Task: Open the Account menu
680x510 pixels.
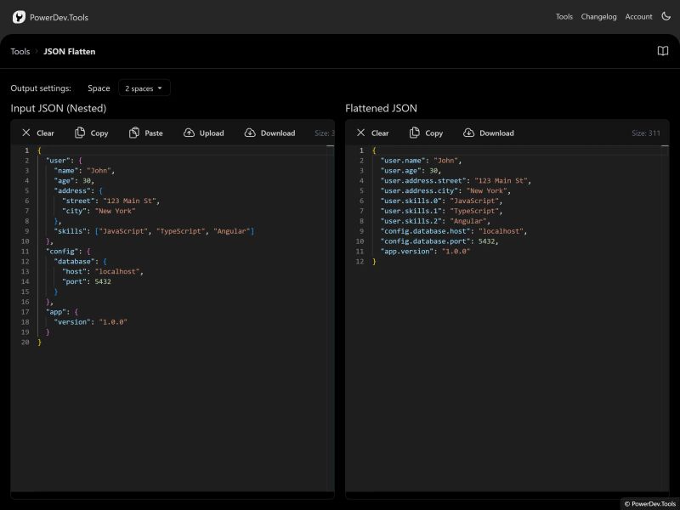Action: [638, 16]
